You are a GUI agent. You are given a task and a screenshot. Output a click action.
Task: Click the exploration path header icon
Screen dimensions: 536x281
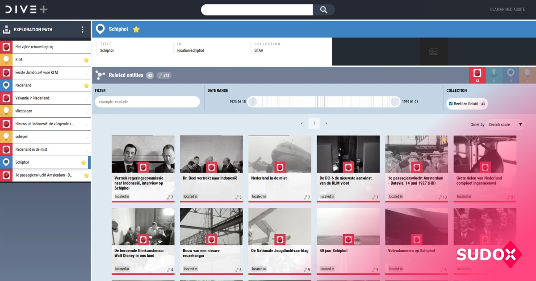click(7, 30)
